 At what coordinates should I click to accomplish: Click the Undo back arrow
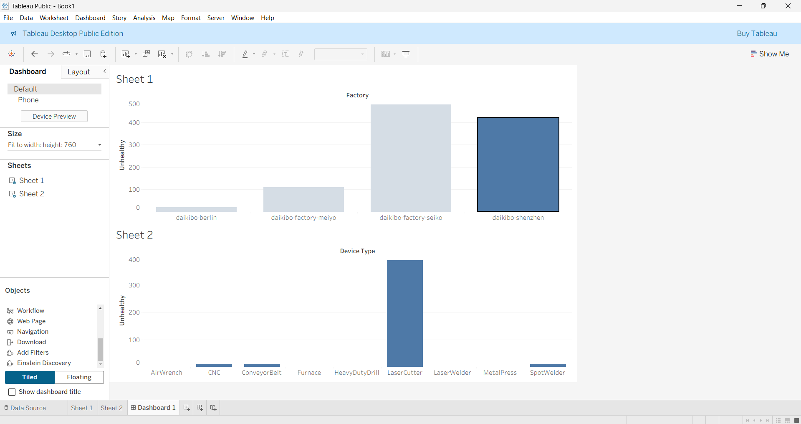35,54
